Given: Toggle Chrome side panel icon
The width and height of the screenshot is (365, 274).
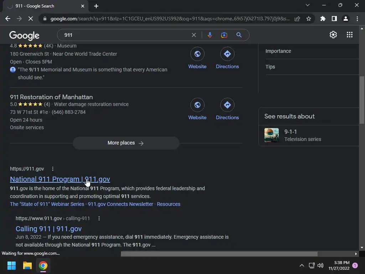Looking at the screenshot, I should tap(334, 19).
